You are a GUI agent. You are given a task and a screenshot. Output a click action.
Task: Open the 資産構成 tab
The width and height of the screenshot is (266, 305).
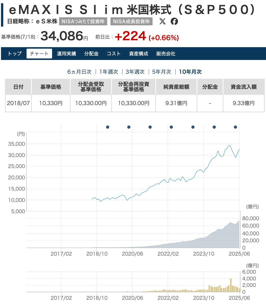click(139, 53)
